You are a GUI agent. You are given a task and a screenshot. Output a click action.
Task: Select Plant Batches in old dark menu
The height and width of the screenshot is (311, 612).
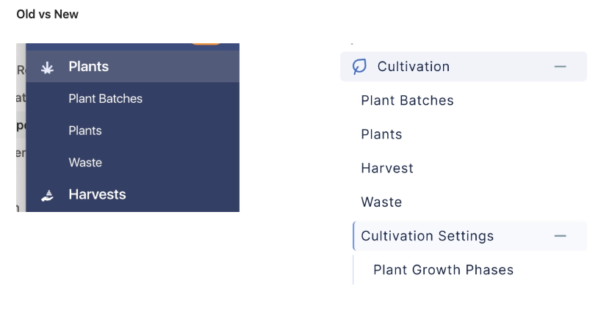[105, 98]
